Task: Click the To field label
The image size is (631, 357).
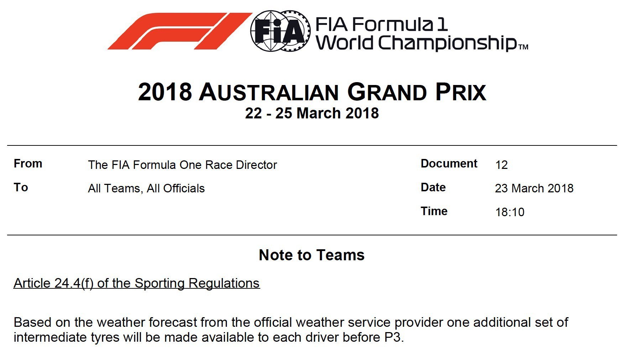Action: [21, 187]
